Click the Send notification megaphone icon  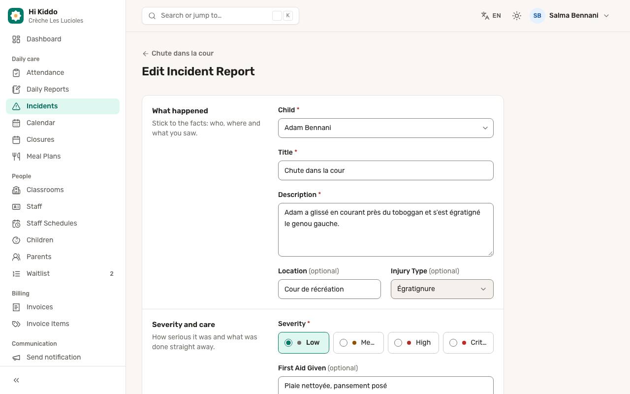coord(16,358)
